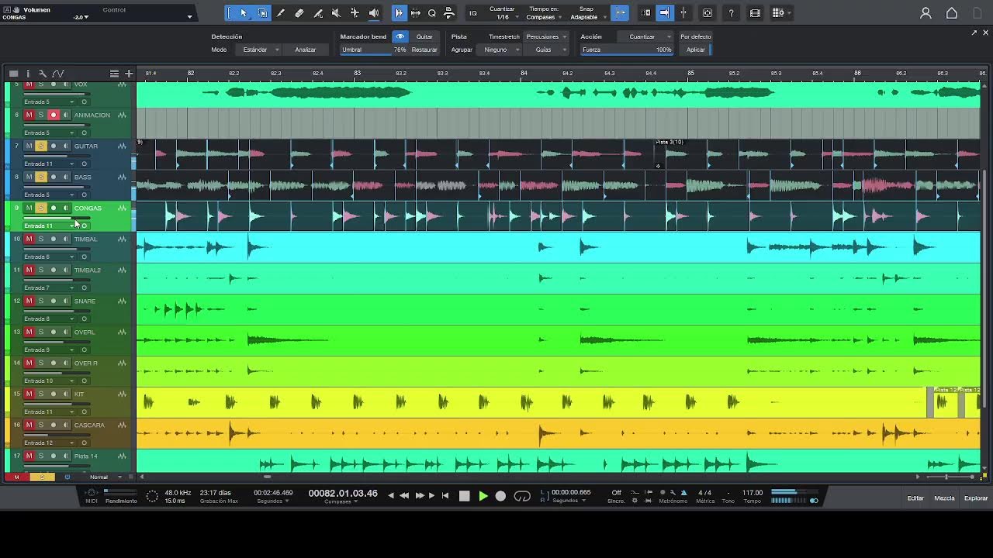This screenshot has height=558, width=993.
Task: Return to zero transport button
Action: (445, 496)
